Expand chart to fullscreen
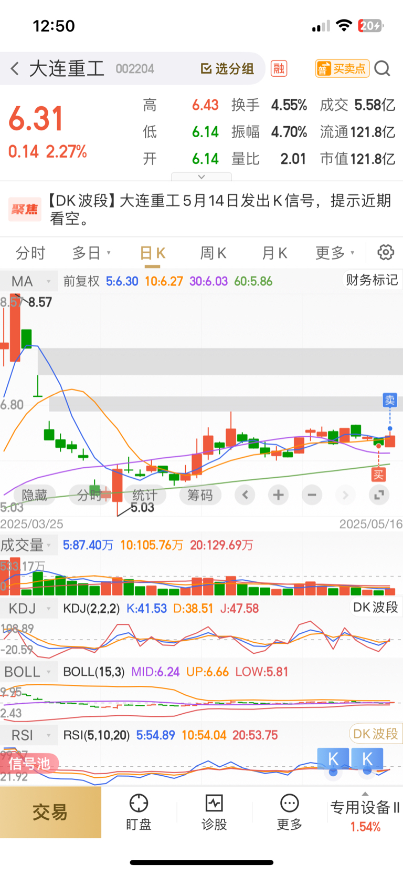The image size is (403, 874). (x=379, y=495)
